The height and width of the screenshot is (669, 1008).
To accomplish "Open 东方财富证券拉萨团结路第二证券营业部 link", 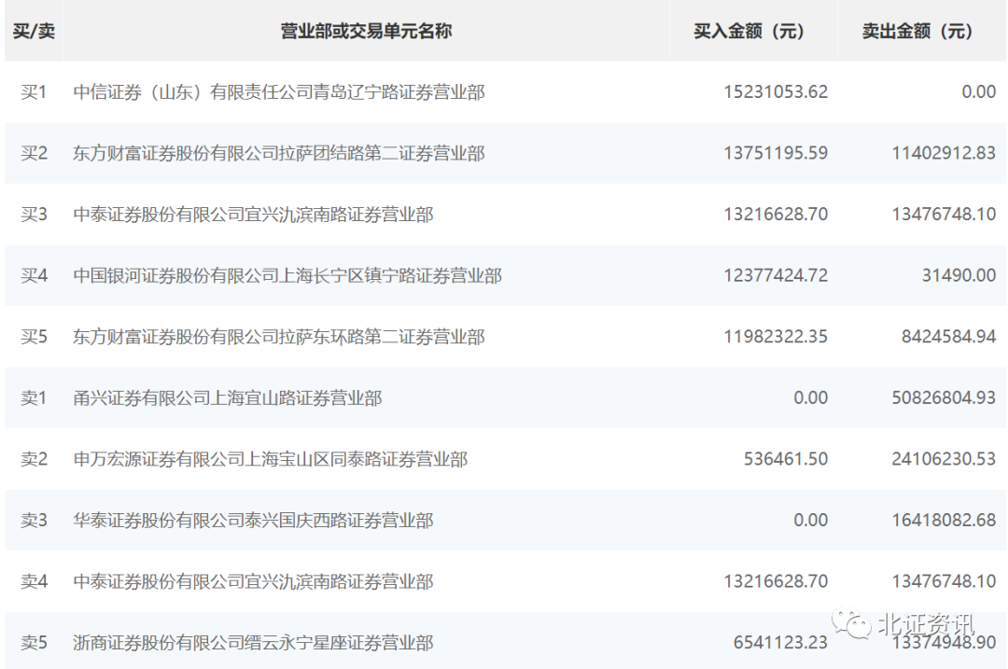I will [279, 153].
